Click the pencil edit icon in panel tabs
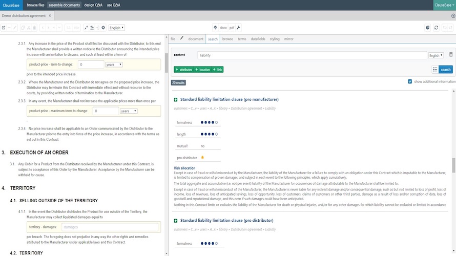 [181, 38]
